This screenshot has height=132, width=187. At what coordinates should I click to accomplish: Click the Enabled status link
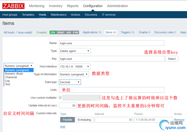pos(42,33)
